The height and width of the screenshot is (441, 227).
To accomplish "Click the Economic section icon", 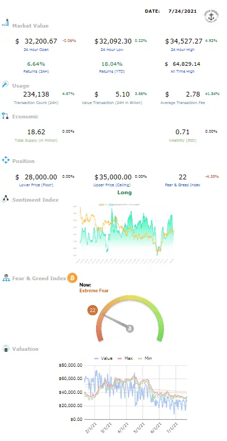I will [5, 116].
